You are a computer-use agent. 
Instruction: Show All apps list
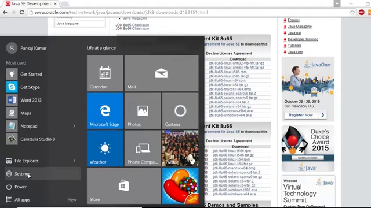click(43, 200)
